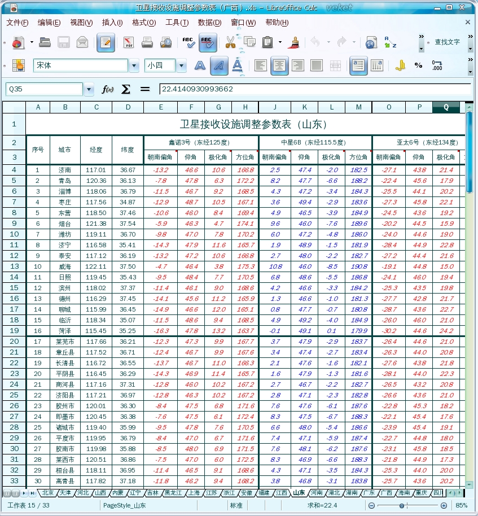Click the Copy icon
The height and width of the screenshot is (516, 478).
[249, 42]
